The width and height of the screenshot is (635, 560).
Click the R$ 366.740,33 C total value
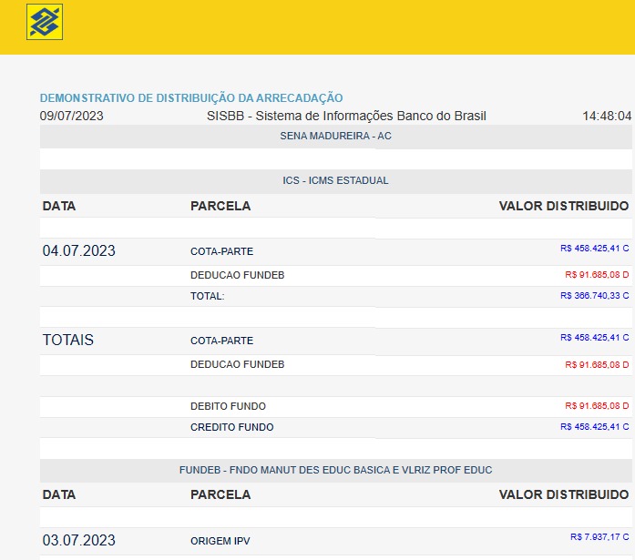click(x=594, y=295)
